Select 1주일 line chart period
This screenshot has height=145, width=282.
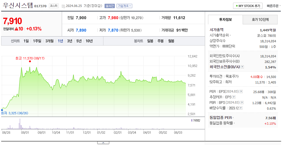37,41
